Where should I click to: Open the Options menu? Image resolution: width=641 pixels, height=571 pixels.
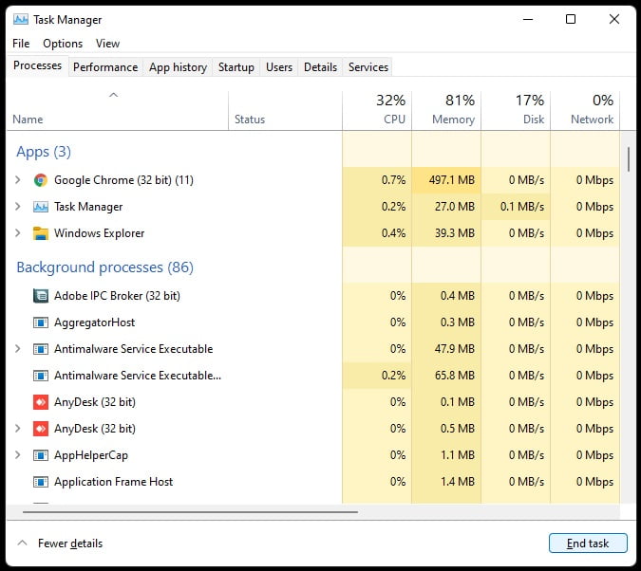tap(63, 44)
